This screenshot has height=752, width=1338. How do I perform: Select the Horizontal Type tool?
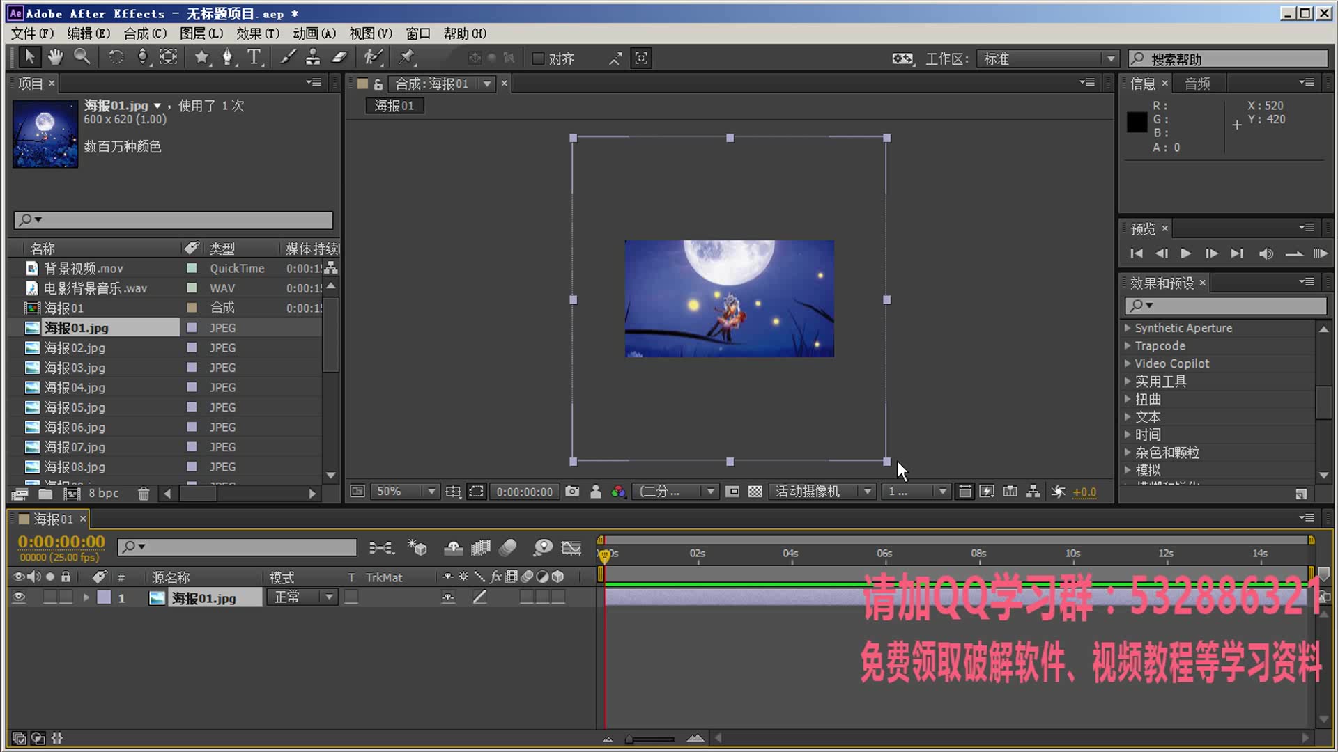click(x=254, y=58)
